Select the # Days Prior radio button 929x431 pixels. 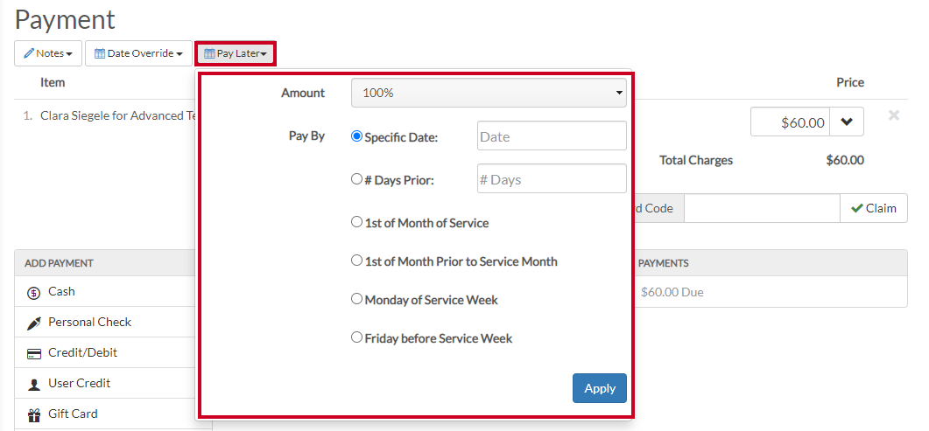[356, 178]
